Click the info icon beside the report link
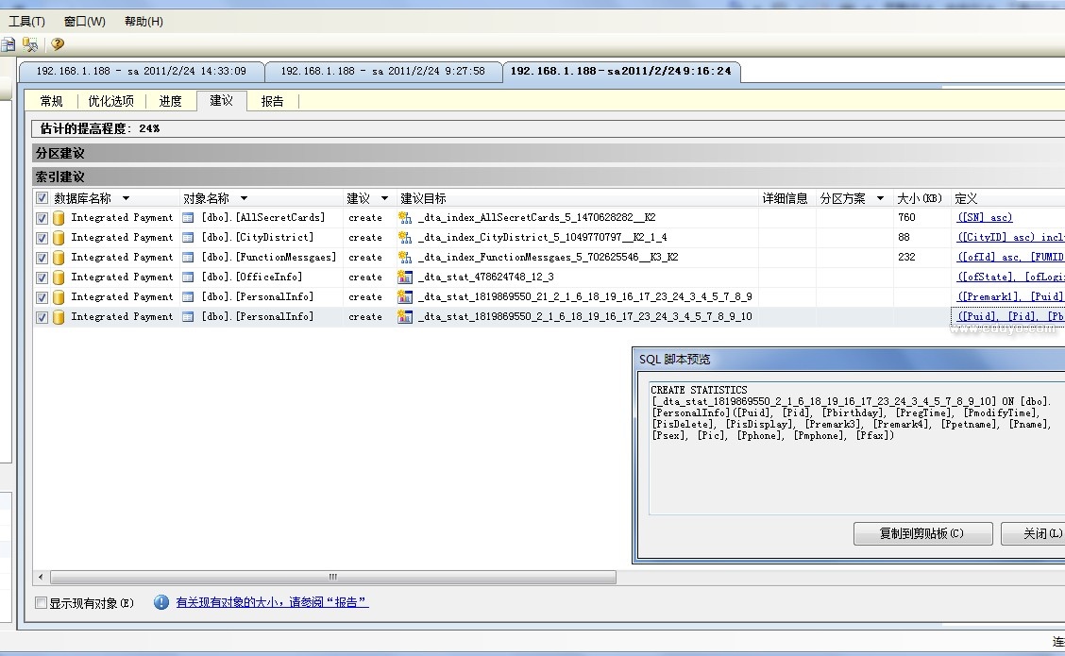The width and height of the screenshot is (1065, 656). click(x=161, y=602)
